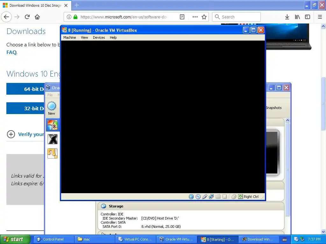This screenshot has width=326, height=244.
Task: Click the New machine icon in VirtualBox Manager
Action: coord(52,108)
